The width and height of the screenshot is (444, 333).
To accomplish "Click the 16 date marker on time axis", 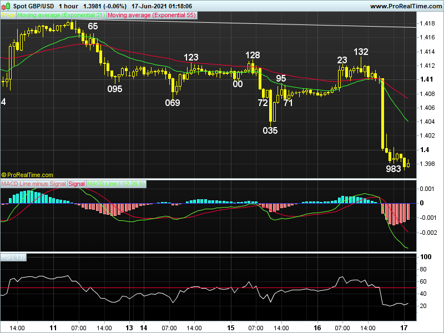I will [x=317, y=328].
